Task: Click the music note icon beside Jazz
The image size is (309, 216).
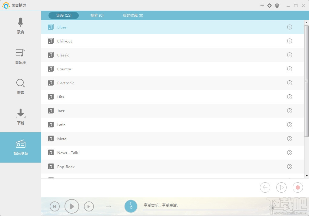Action: [50, 111]
